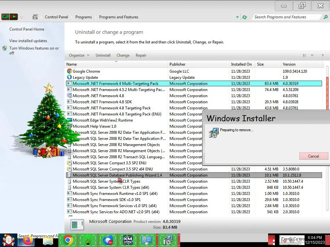Viewport: 330px width, 247px height.
Task: Open Thunderbird mail icon in taskbar
Action: click(108, 240)
